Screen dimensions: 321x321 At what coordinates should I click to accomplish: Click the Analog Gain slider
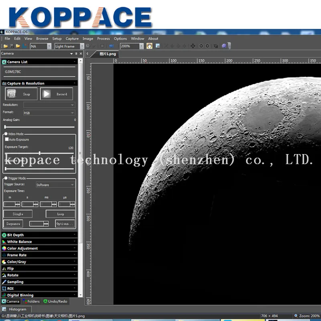[x=39, y=127]
